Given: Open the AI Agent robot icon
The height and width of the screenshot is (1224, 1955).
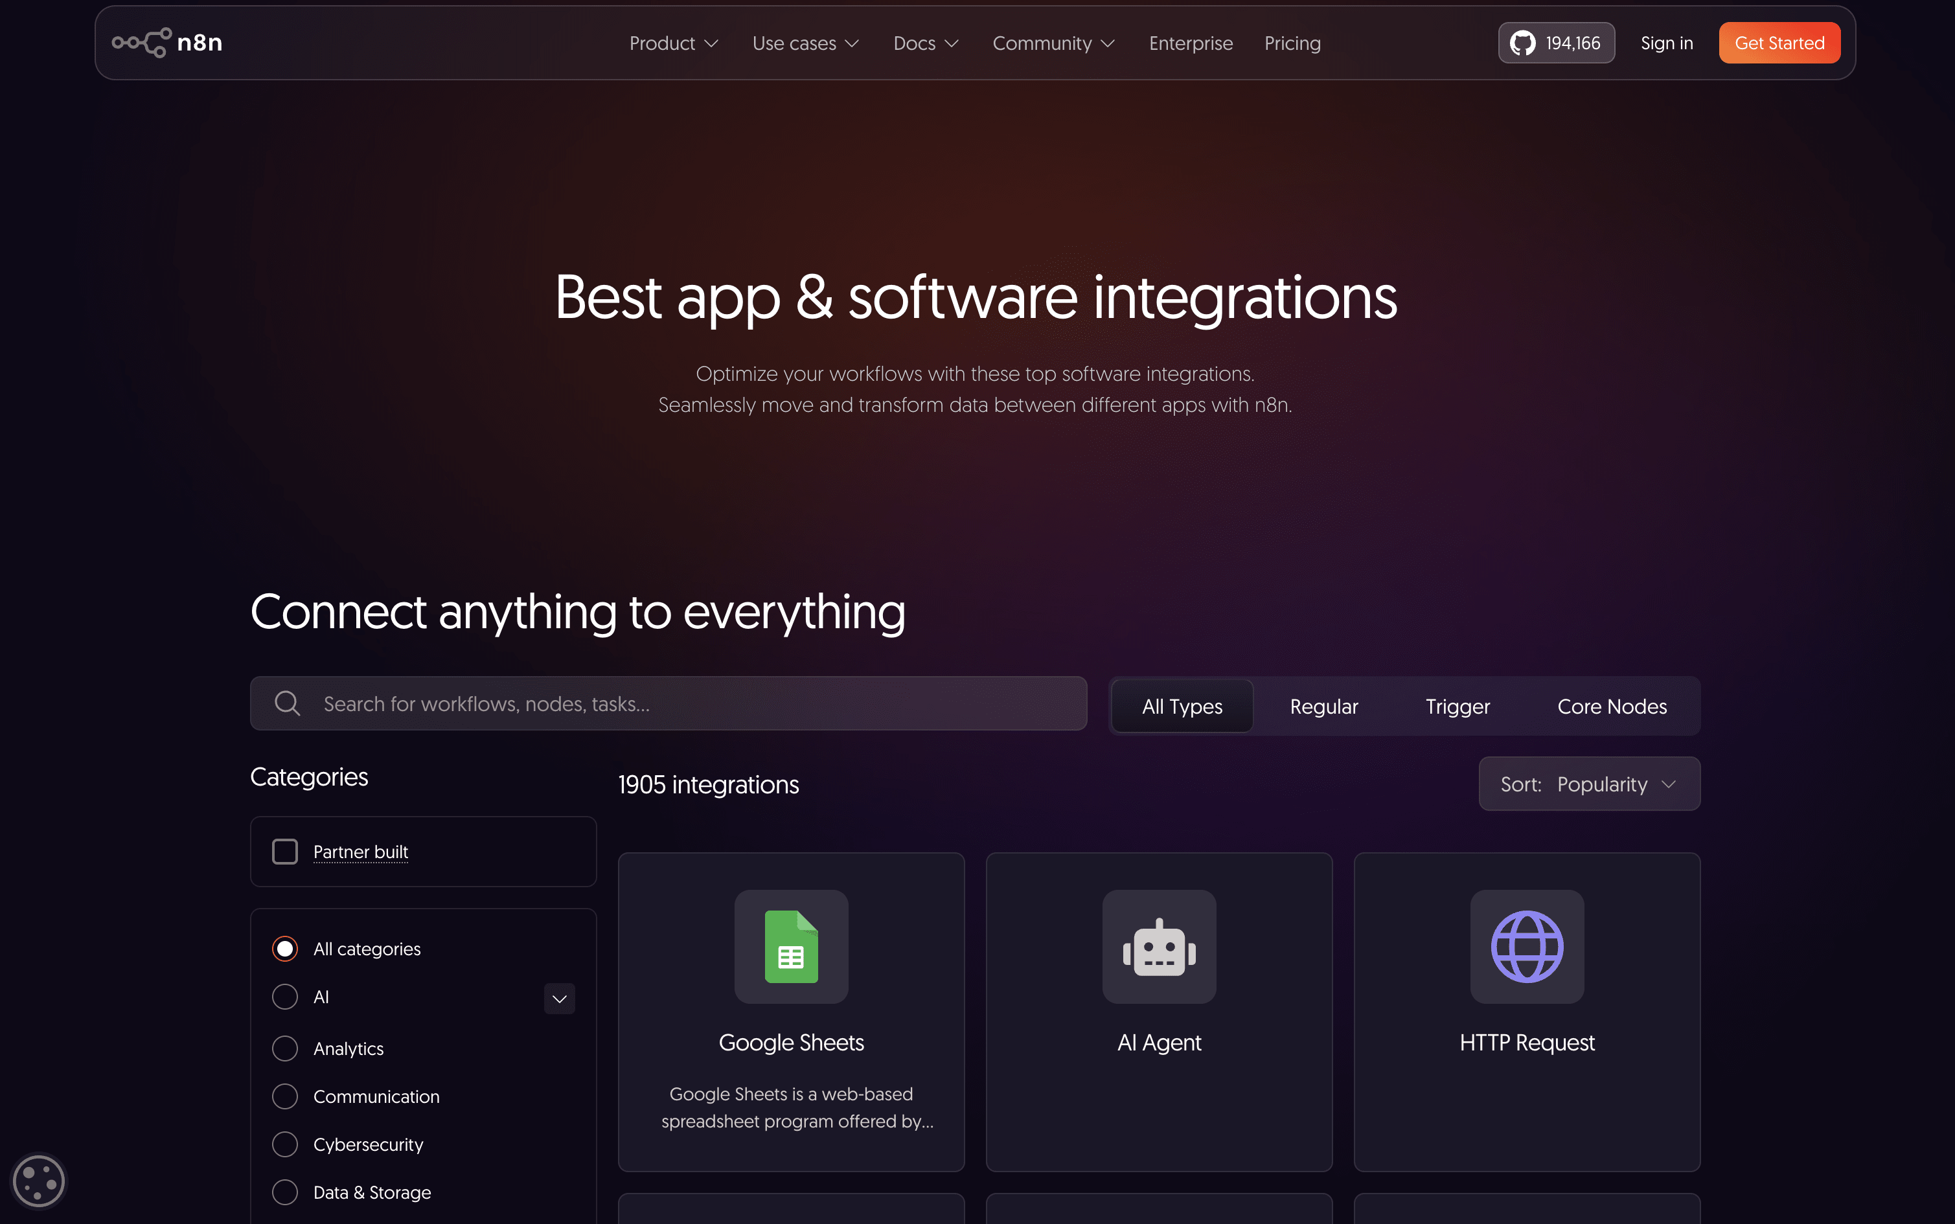Looking at the screenshot, I should (x=1160, y=946).
